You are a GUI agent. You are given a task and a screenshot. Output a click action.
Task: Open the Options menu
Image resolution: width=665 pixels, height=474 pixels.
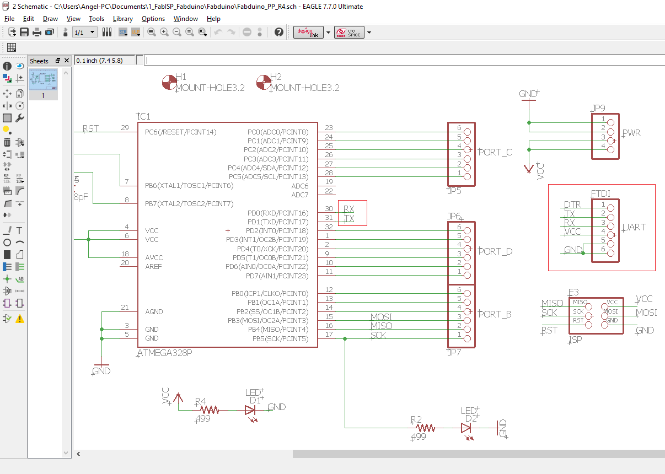click(x=153, y=18)
